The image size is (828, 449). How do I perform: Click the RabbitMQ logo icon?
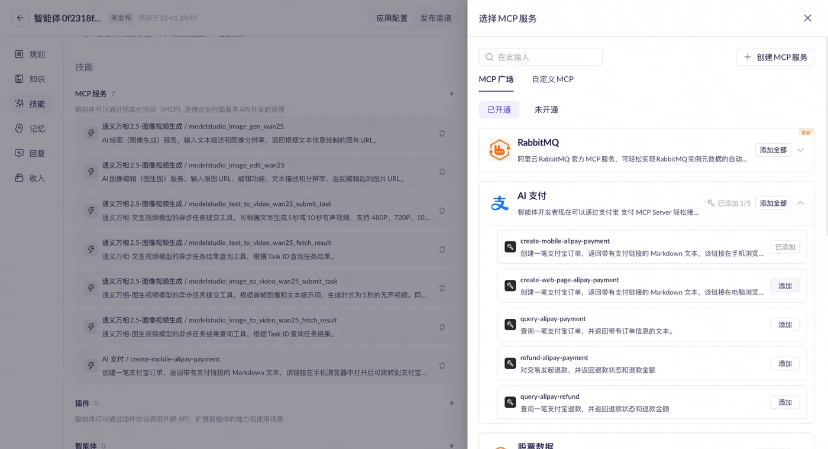tap(500, 150)
